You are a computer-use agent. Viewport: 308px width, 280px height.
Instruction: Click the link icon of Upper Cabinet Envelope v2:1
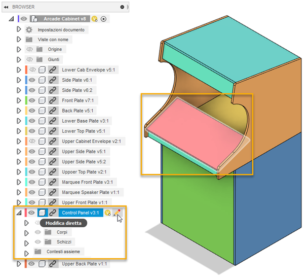53,142
